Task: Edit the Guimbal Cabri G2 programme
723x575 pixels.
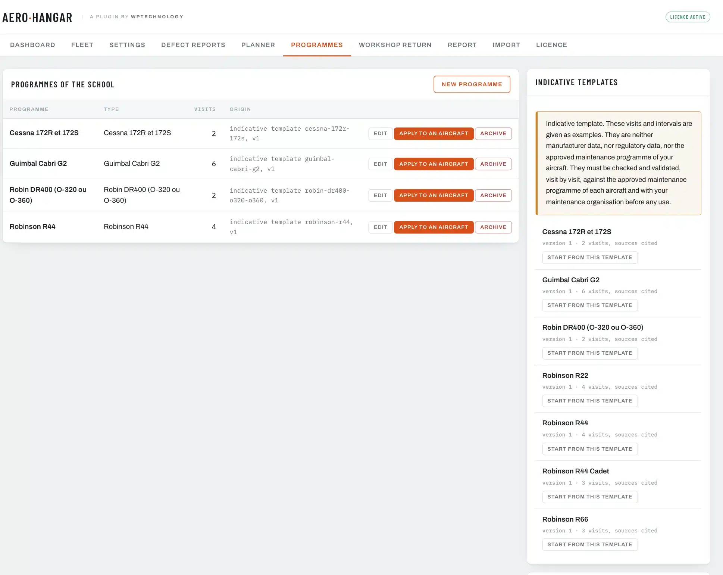Action: 380,164
